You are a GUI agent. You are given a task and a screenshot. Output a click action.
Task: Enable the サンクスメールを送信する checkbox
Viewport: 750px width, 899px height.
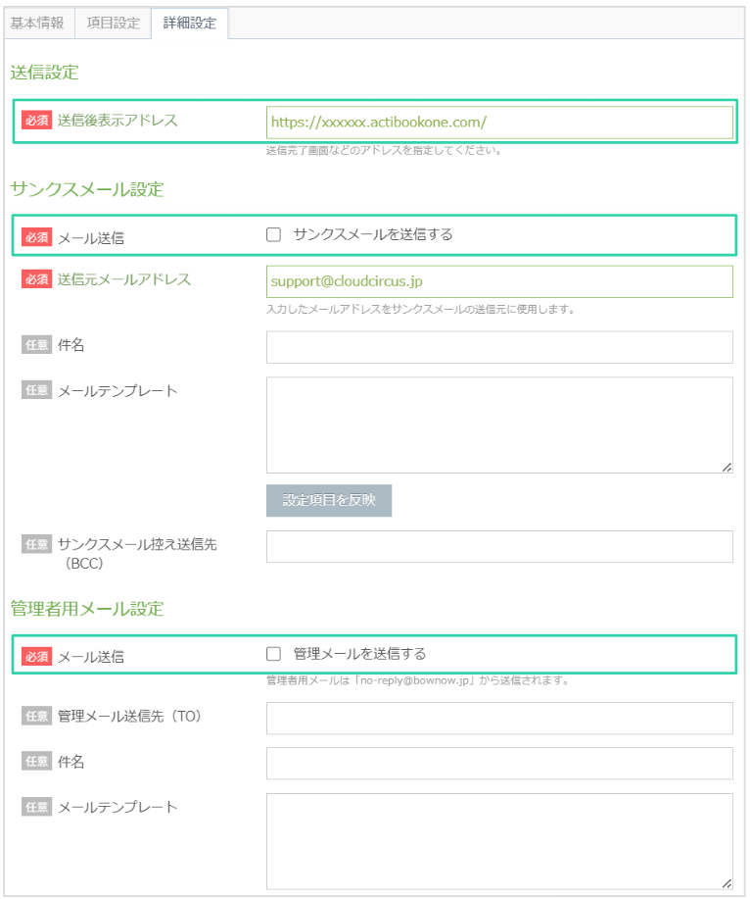(274, 234)
